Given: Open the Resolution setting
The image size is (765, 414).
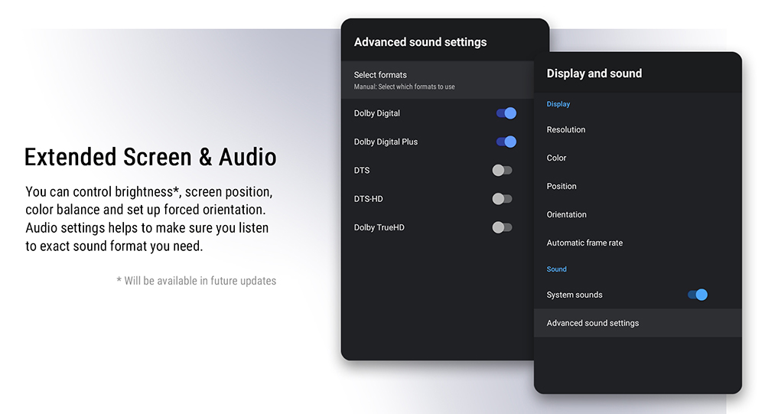Looking at the screenshot, I should click(566, 130).
